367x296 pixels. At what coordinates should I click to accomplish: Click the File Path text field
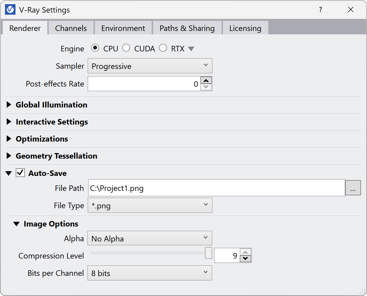coord(217,188)
